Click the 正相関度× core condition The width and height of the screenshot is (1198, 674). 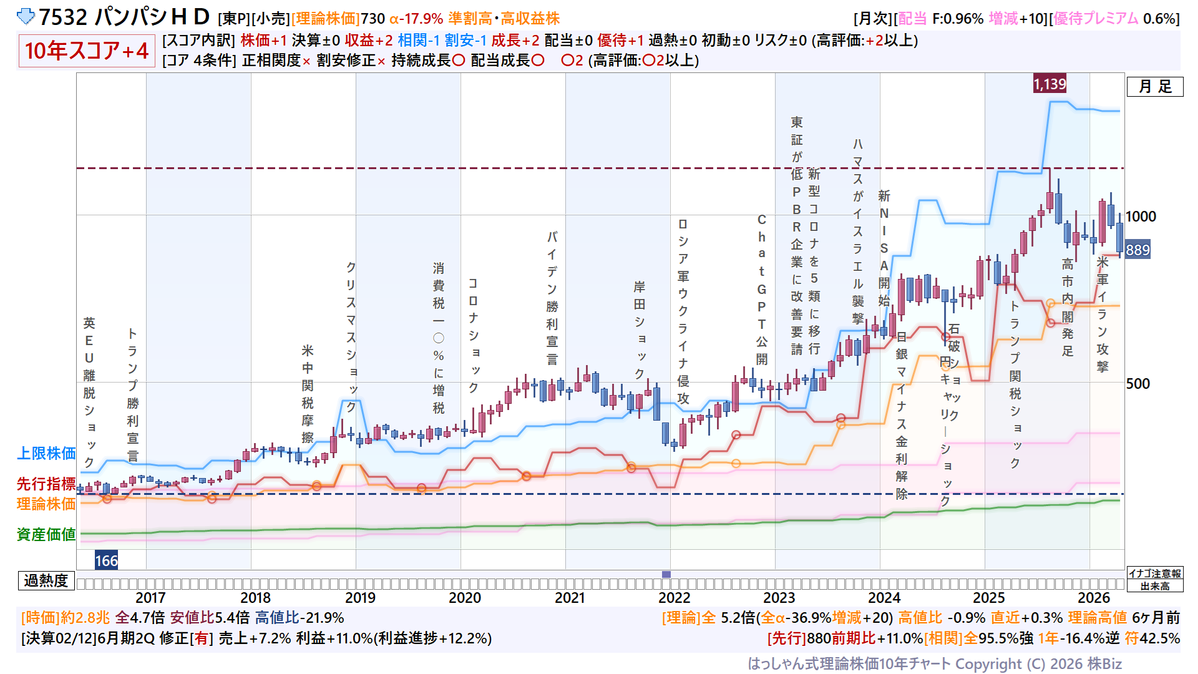click(276, 61)
